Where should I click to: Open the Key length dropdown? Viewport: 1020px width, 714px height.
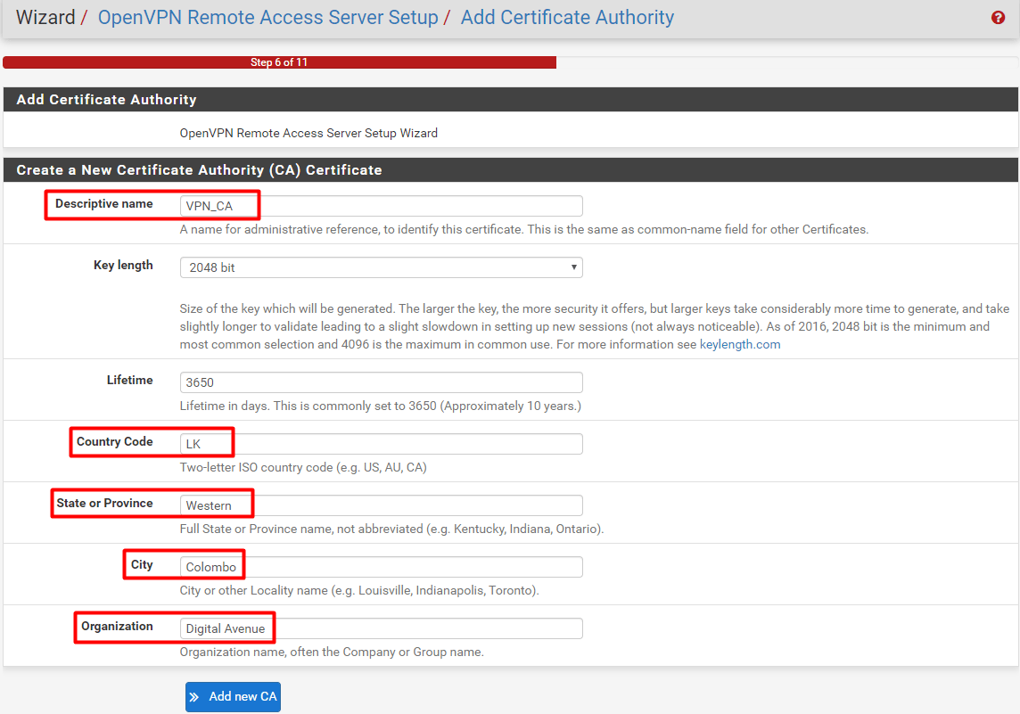tap(381, 267)
